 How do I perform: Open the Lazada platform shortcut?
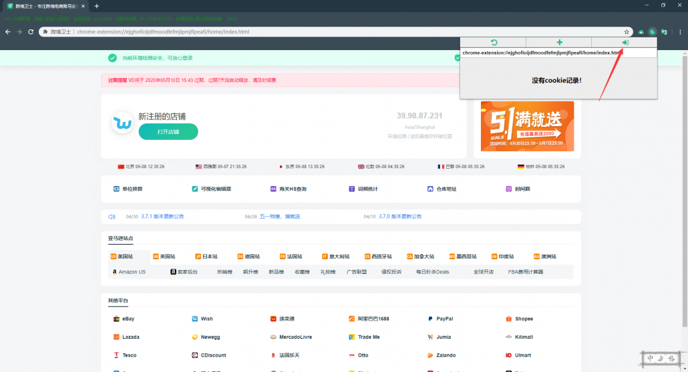[x=126, y=337]
